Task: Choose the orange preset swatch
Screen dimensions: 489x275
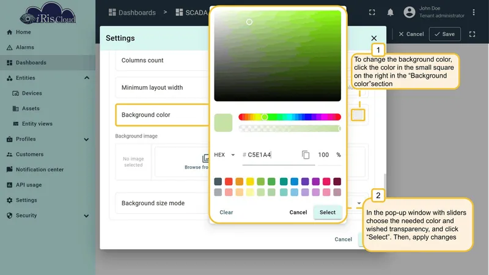Action: point(239,182)
